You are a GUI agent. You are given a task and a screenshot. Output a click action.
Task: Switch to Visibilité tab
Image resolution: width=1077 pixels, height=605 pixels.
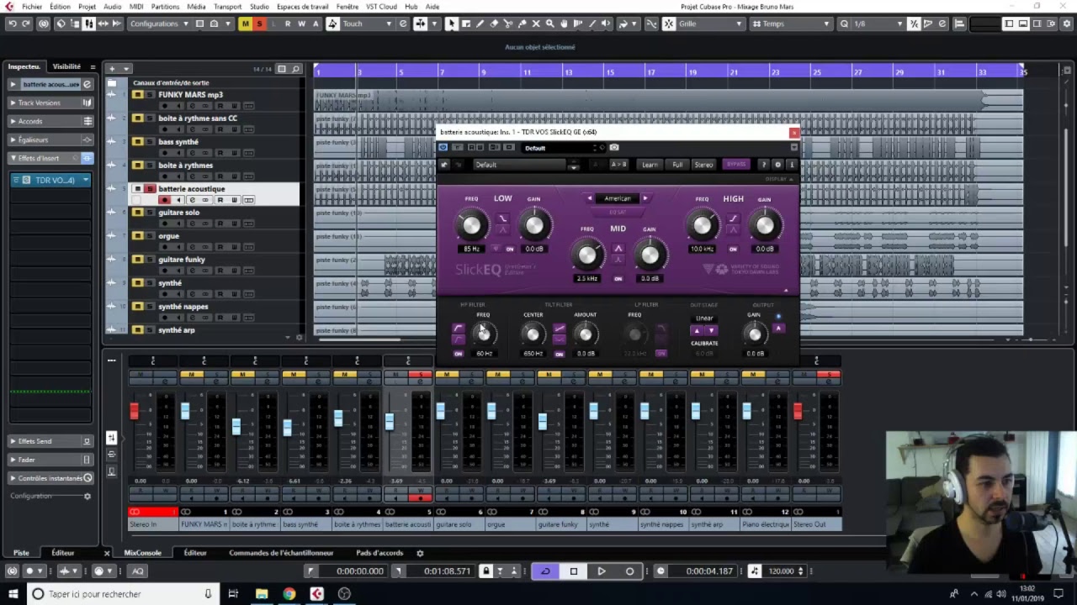click(66, 66)
